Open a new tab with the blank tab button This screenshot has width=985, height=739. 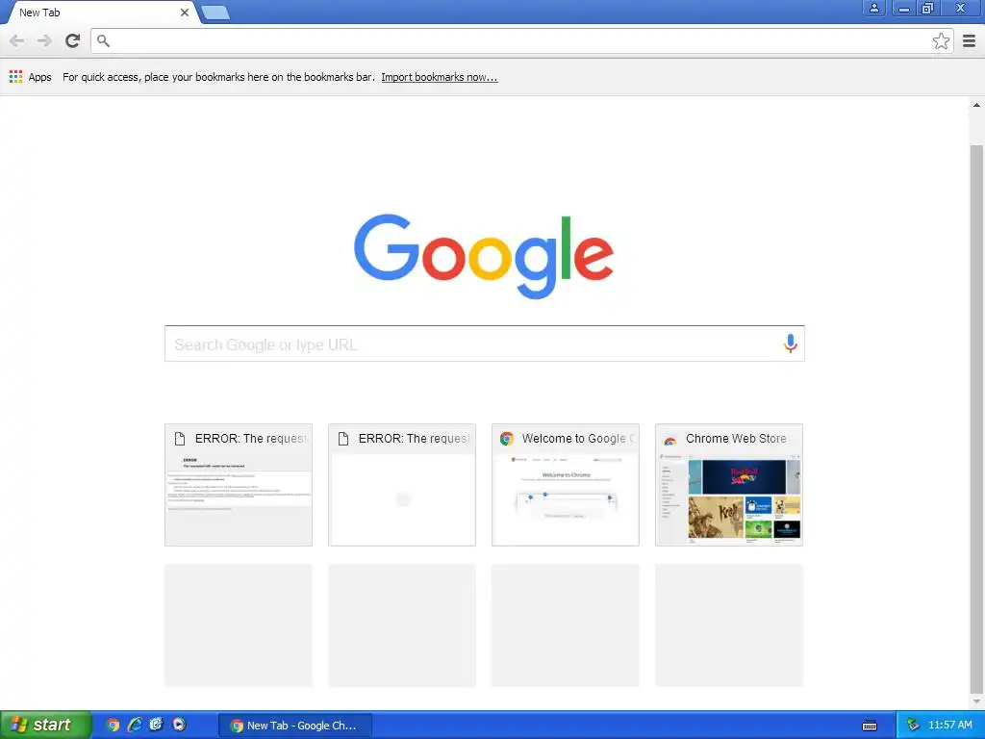[x=215, y=12]
